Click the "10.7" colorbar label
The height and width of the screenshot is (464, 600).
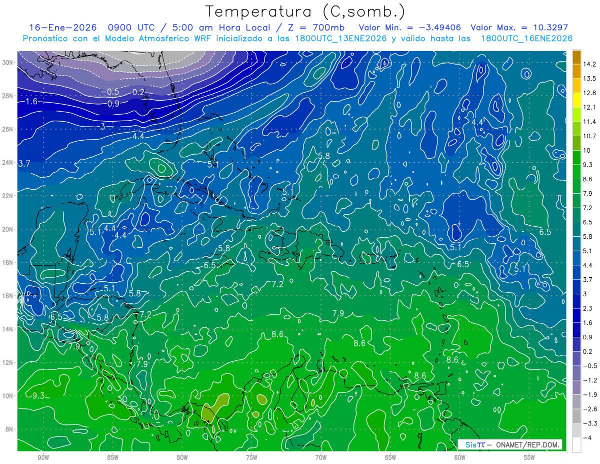point(589,136)
